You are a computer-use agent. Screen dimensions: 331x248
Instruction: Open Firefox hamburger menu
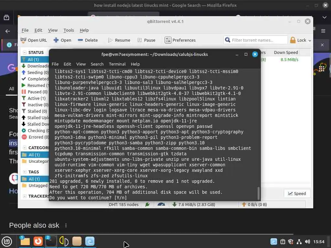coord(323,31)
